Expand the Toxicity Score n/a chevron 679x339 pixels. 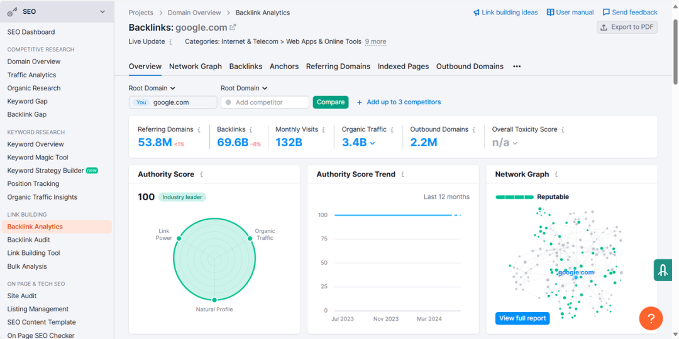(516, 143)
